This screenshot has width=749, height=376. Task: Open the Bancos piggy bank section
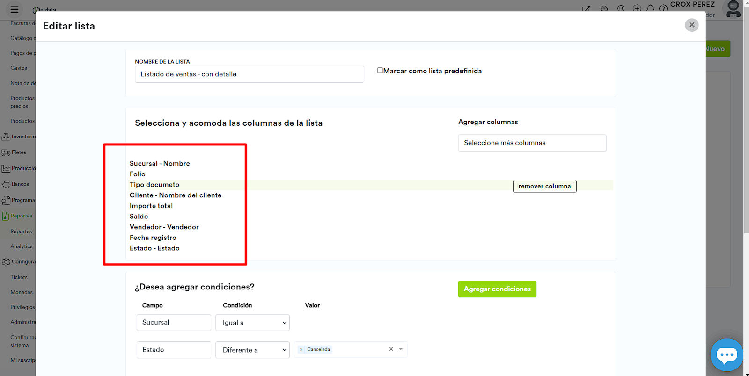coord(16,184)
